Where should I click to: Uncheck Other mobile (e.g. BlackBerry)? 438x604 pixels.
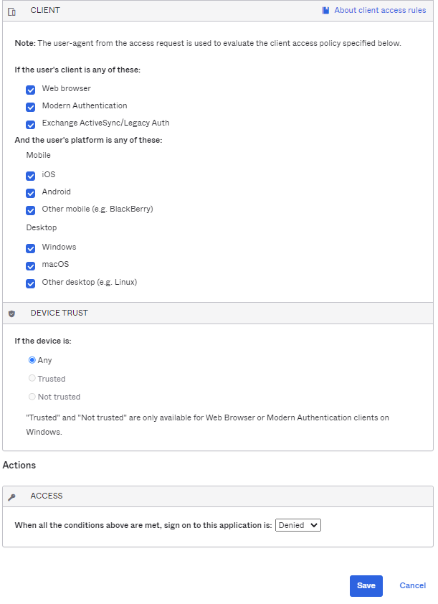(x=31, y=210)
